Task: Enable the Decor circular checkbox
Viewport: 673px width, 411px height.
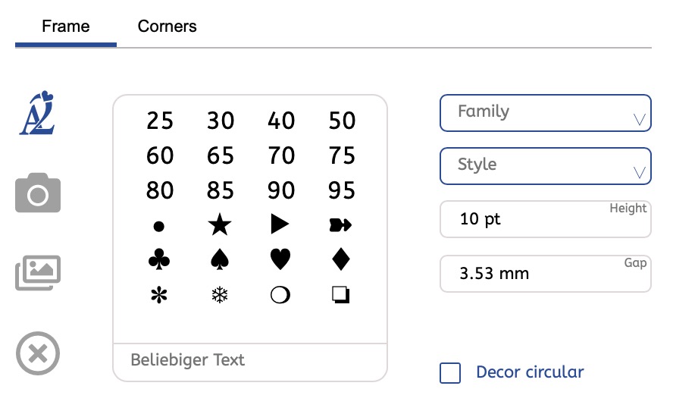Action: pyautogui.click(x=450, y=373)
